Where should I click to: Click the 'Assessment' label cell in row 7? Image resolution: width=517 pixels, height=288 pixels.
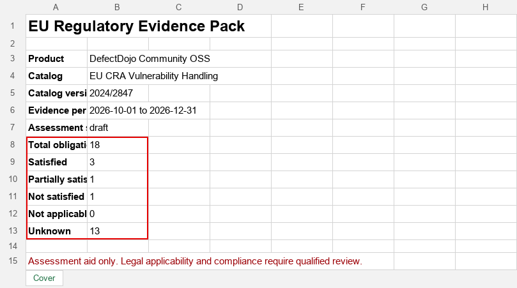point(57,128)
